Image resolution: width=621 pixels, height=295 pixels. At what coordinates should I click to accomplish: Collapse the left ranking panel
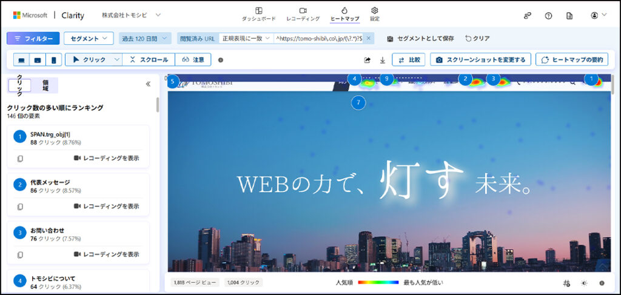pos(148,84)
